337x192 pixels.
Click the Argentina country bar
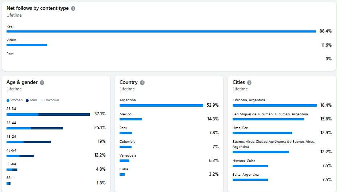161,106
